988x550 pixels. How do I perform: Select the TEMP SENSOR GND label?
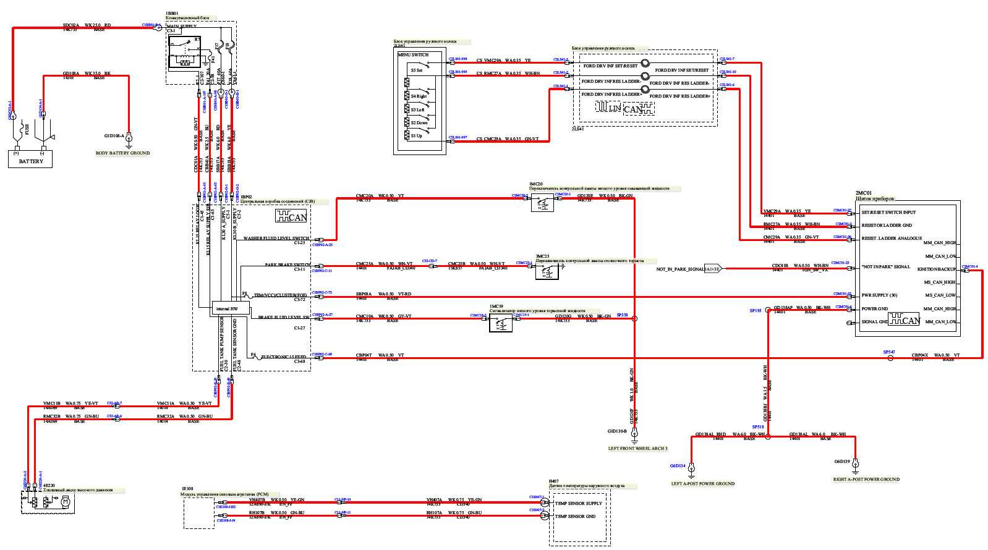576,516
